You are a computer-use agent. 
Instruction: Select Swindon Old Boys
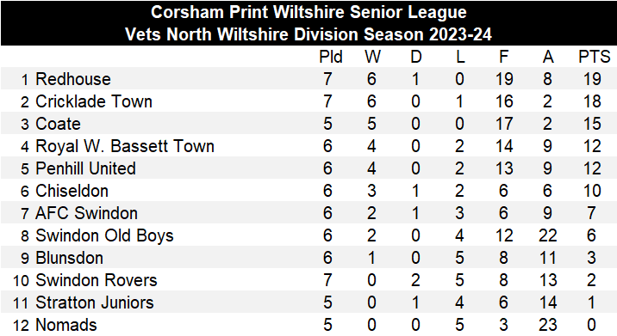pyautogui.click(x=104, y=236)
